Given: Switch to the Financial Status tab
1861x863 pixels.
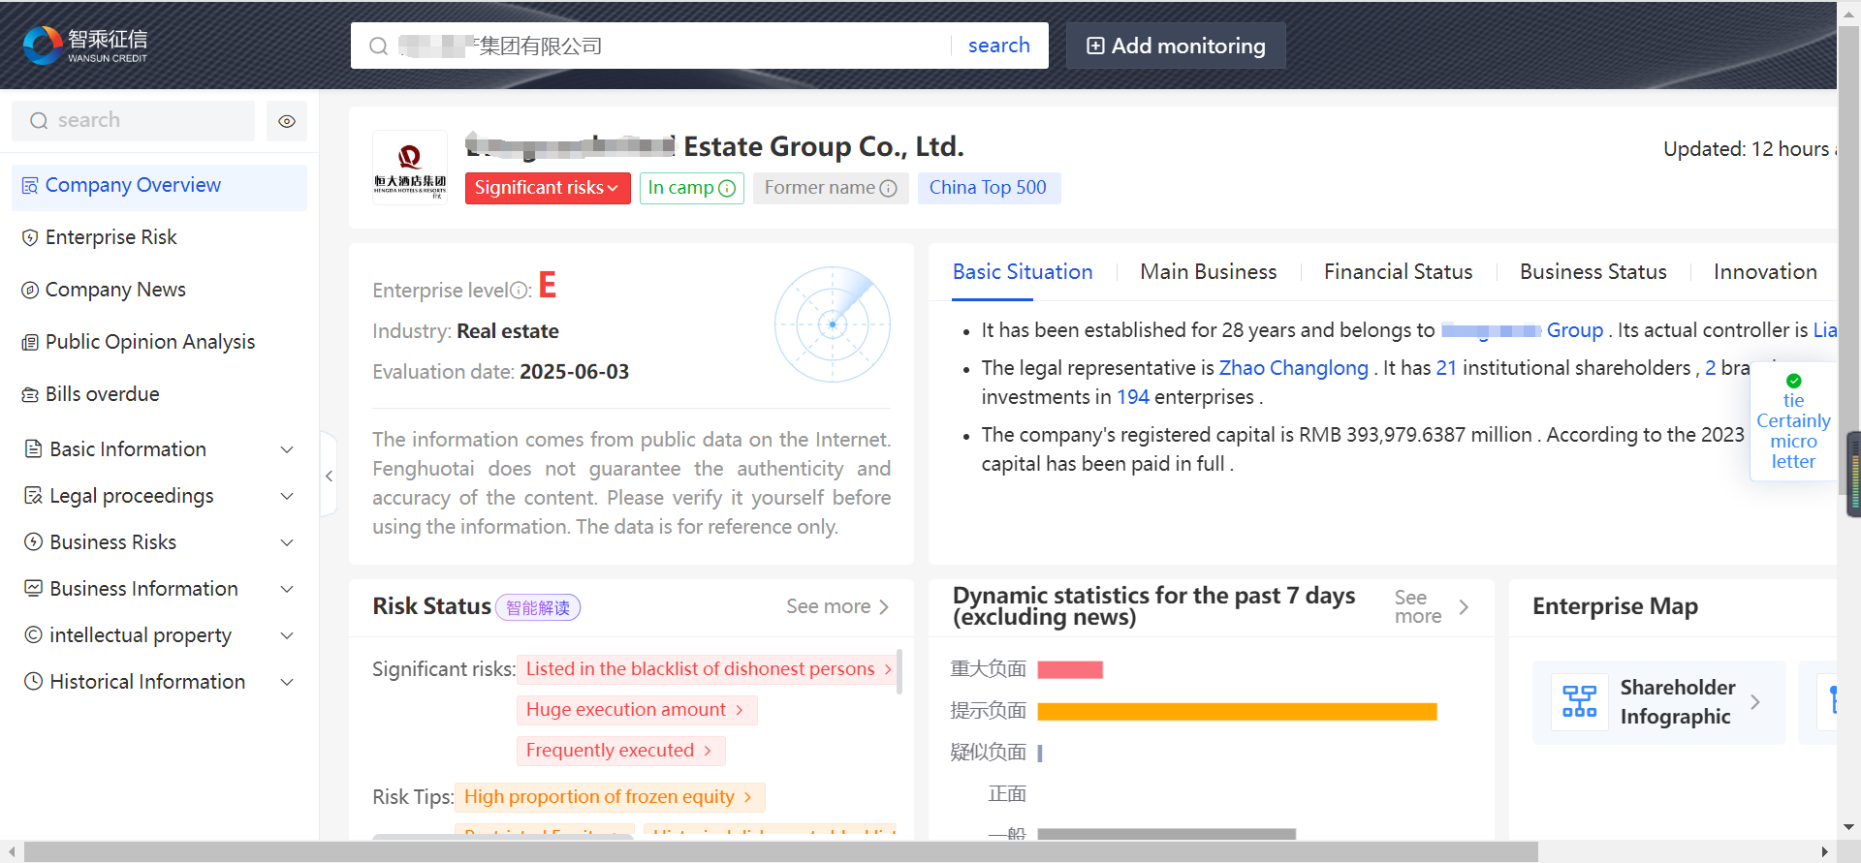Looking at the screenshot, I should coord(1398,272).
